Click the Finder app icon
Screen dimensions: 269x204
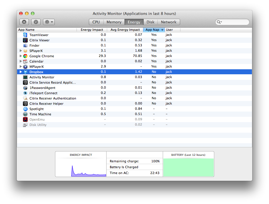[25, 45]
